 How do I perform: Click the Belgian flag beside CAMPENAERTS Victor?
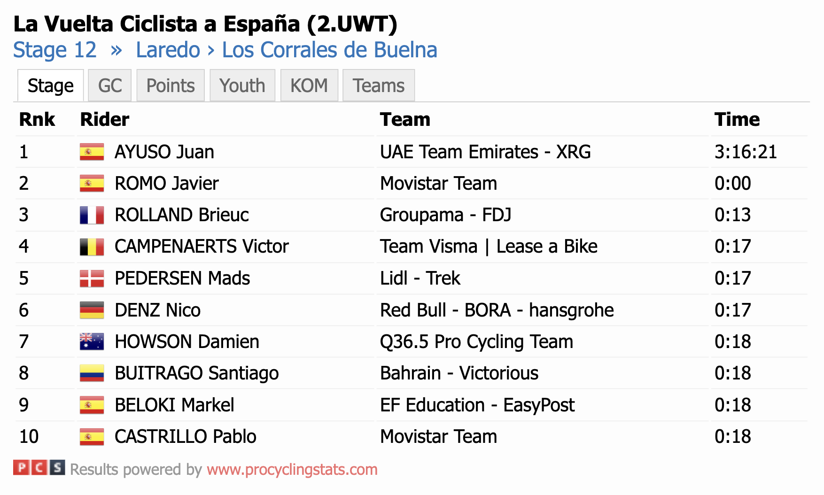(92, 247)
